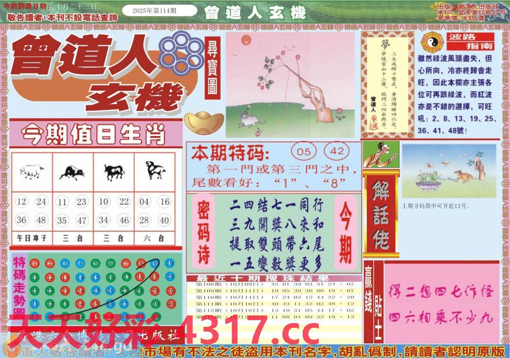Open the 2025年第114期 issue label
The image size is (510, 358).
click(160, 10)
